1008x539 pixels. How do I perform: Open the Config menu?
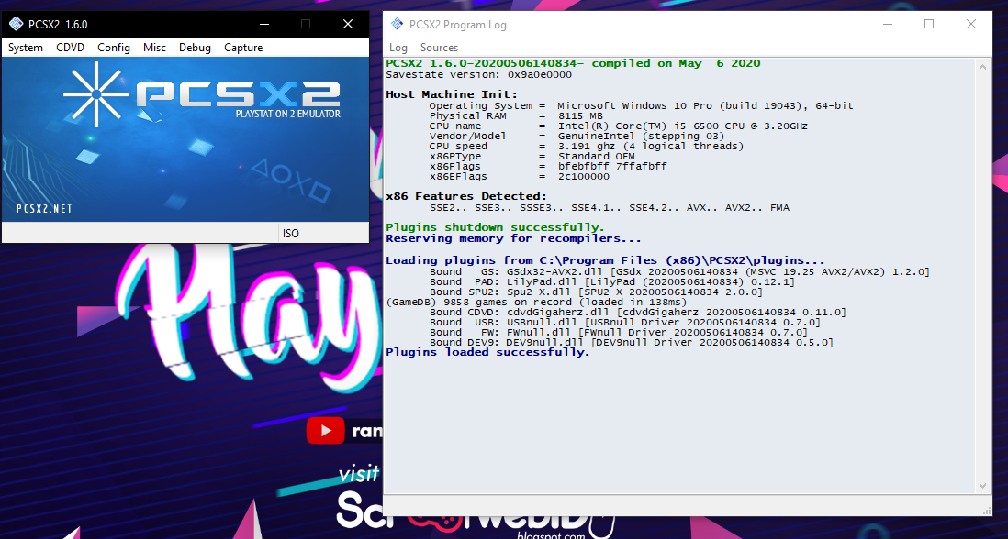point(114,48)
